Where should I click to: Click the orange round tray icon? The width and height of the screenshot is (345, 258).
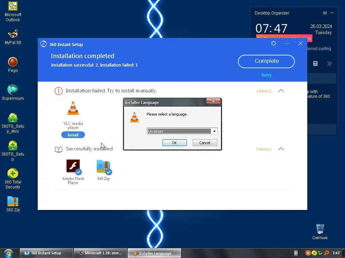[308, 253]
